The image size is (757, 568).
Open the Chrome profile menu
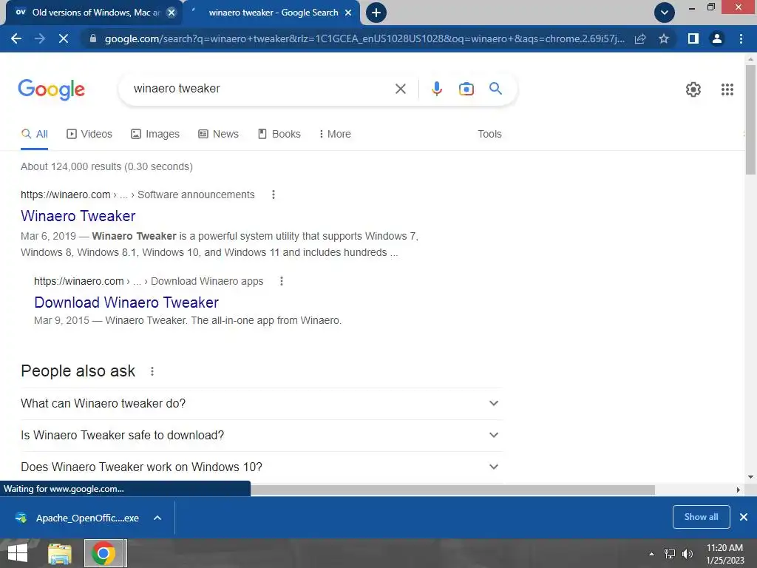point(717,38)
